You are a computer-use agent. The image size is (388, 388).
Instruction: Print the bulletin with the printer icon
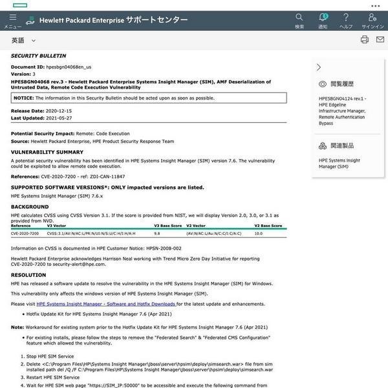365,39
